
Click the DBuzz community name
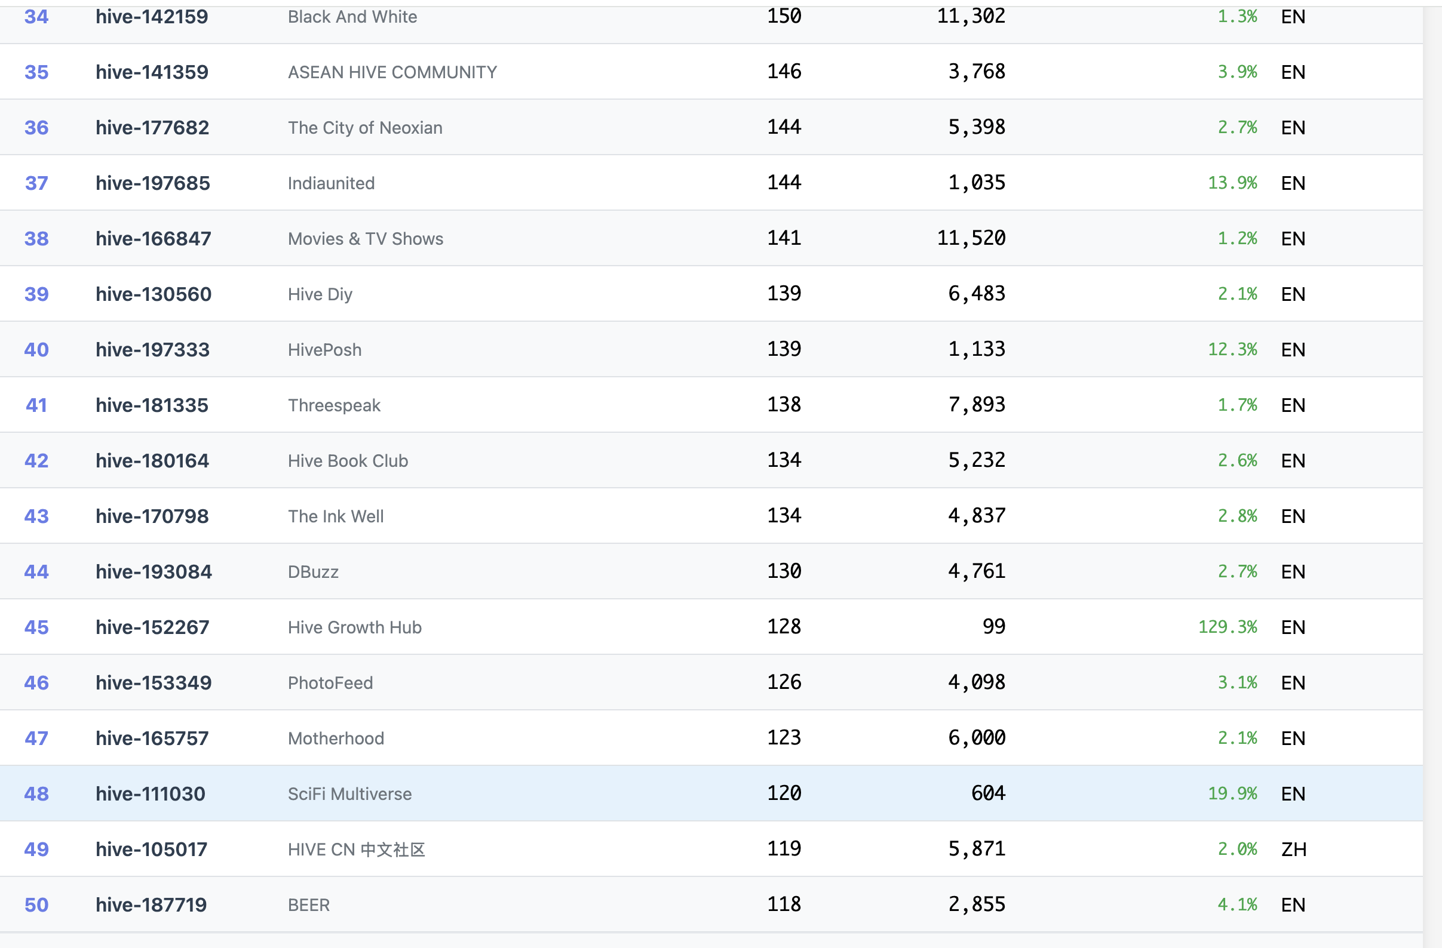click(312, 572)
